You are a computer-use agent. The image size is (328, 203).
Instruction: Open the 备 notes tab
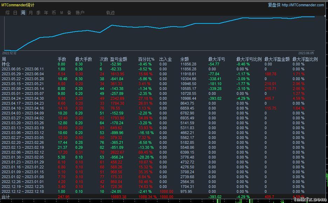pos(69,13)
